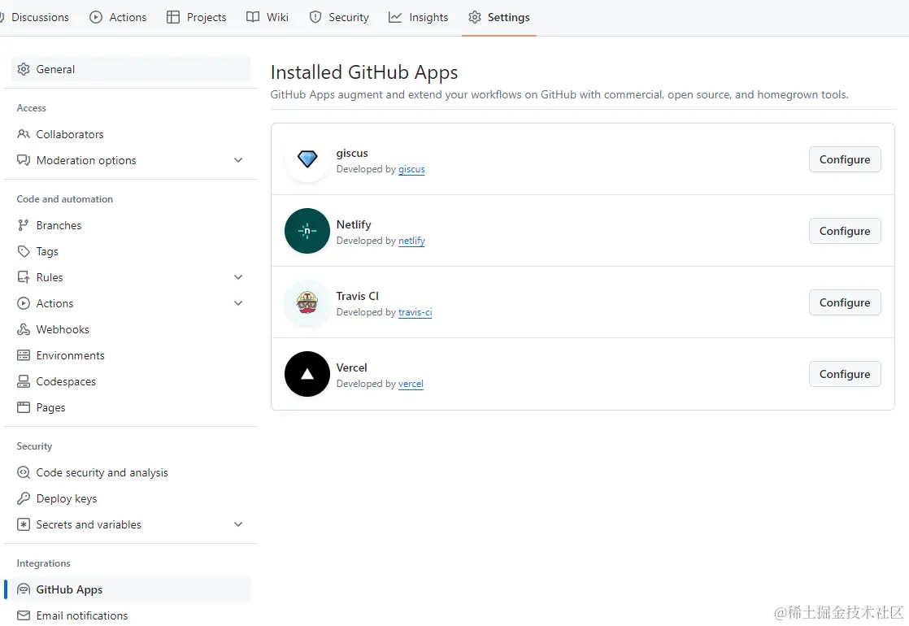Image resolution: width=909 pixels, height=626 pixels.
Task: Open the netlify developer link
Action: coord(411,241)
